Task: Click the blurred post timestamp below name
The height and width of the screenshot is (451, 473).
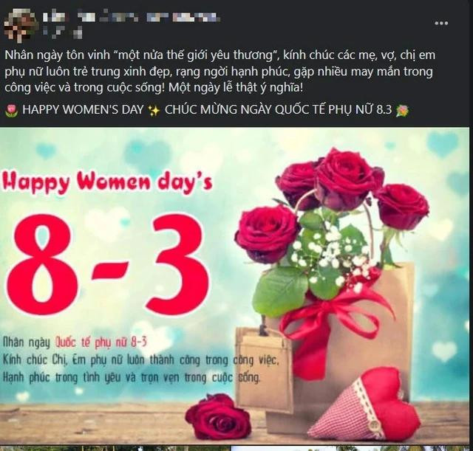Action: (63, 32)
